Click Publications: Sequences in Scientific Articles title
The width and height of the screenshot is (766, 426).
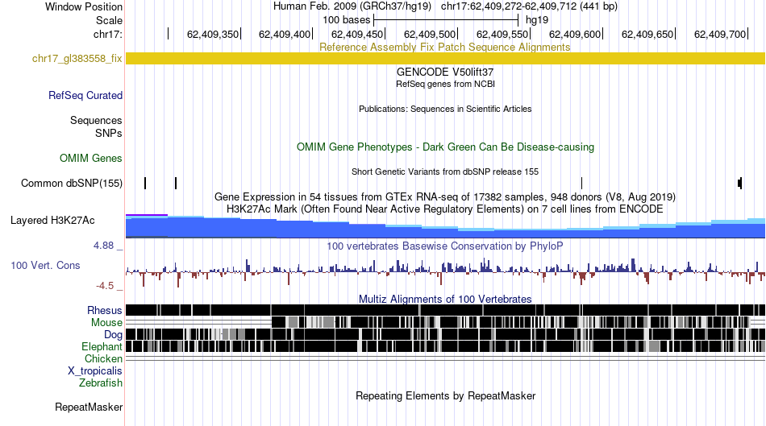pos(445,109)
